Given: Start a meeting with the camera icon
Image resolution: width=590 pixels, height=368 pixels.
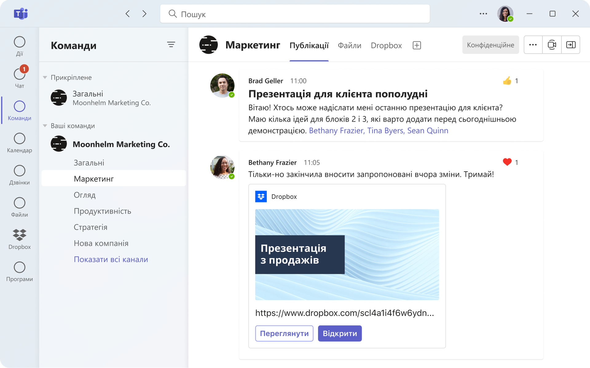Looking at the screenshot, I should [x=552, y=44].
